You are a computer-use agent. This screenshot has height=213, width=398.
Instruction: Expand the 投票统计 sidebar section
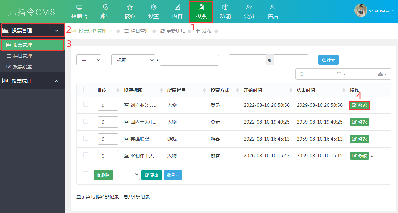(x=33, y=81)
